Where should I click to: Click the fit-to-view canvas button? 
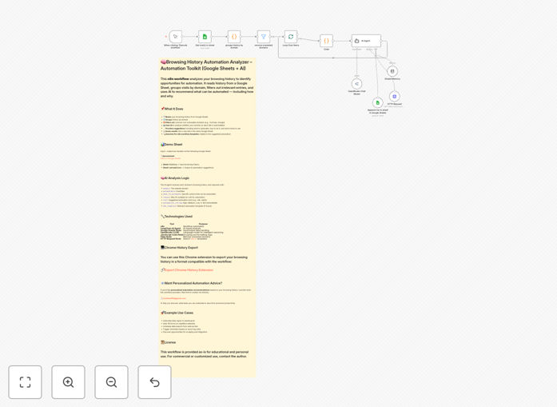point(26,382)
